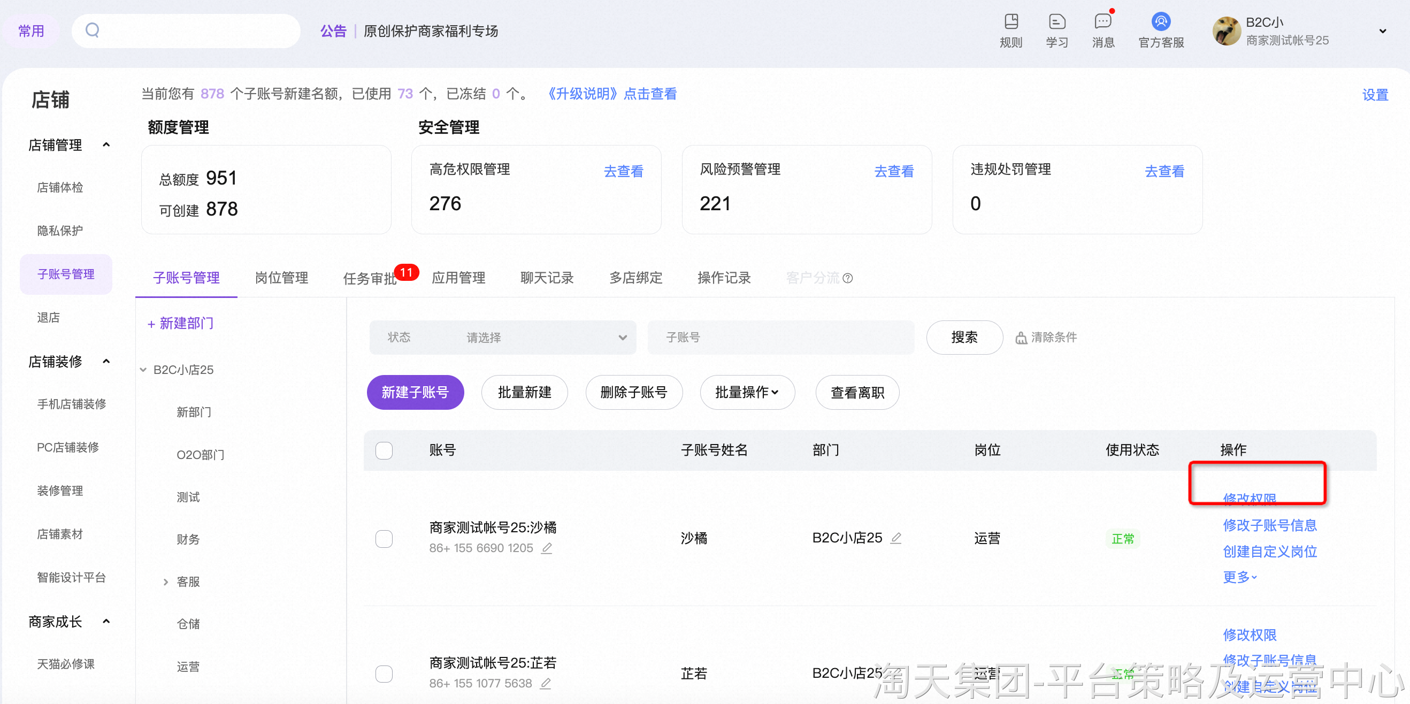Select 财务 in department tree

tap(188, 539)
